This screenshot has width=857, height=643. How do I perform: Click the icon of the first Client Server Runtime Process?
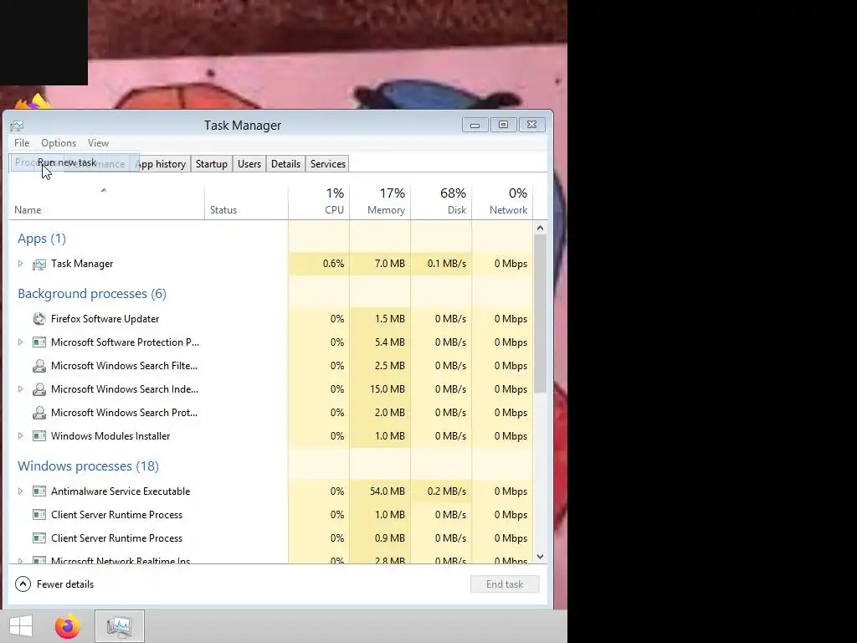pos(39,515)
